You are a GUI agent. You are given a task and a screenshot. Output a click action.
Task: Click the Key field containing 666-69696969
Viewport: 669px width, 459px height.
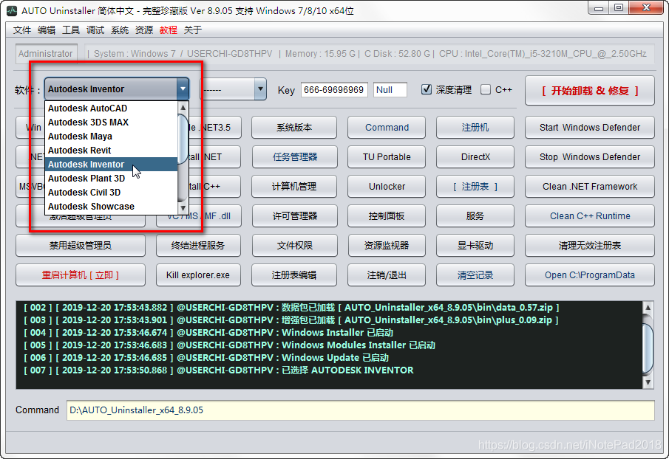click(334, 90)
